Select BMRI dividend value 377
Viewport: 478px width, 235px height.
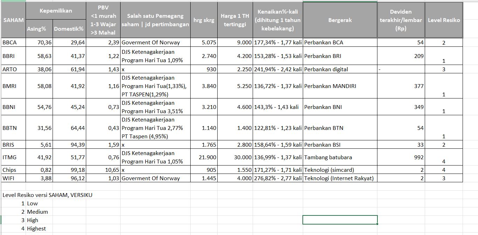tap(401, 86)
